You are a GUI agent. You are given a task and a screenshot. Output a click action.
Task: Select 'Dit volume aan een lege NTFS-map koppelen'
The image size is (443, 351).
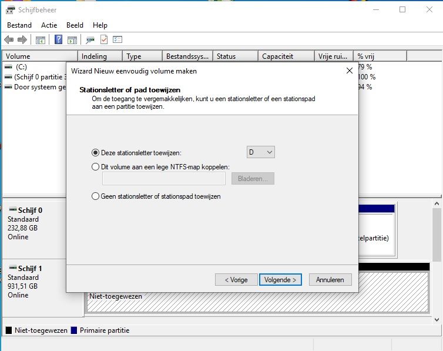[96, 167]
